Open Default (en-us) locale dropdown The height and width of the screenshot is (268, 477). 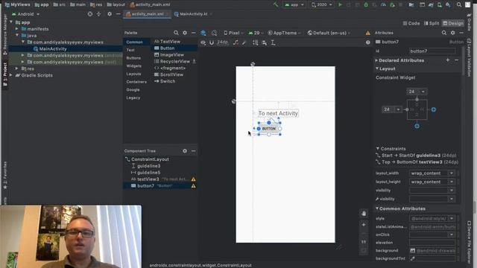(329, 33)
